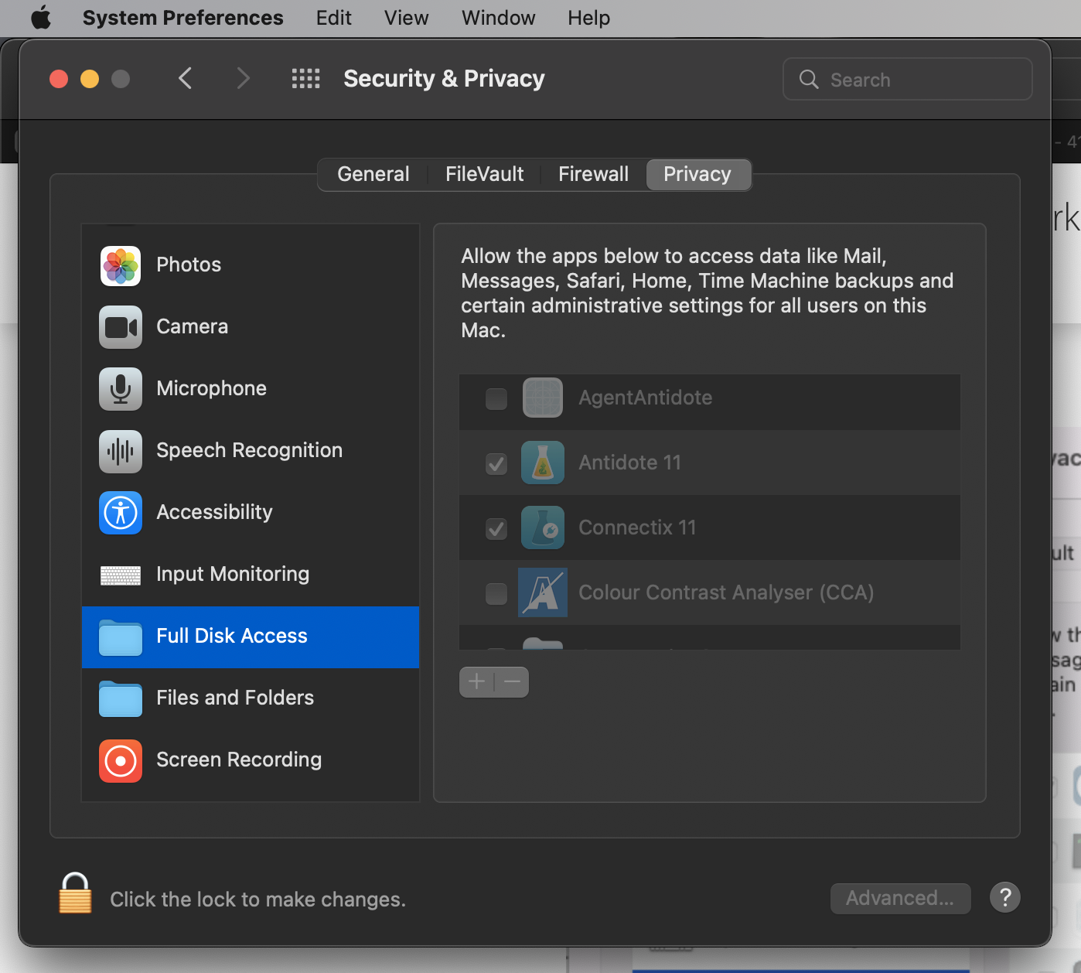The image size is (1081, 973).
Task: Click the Search input field
Action: [x=908, y=79]
